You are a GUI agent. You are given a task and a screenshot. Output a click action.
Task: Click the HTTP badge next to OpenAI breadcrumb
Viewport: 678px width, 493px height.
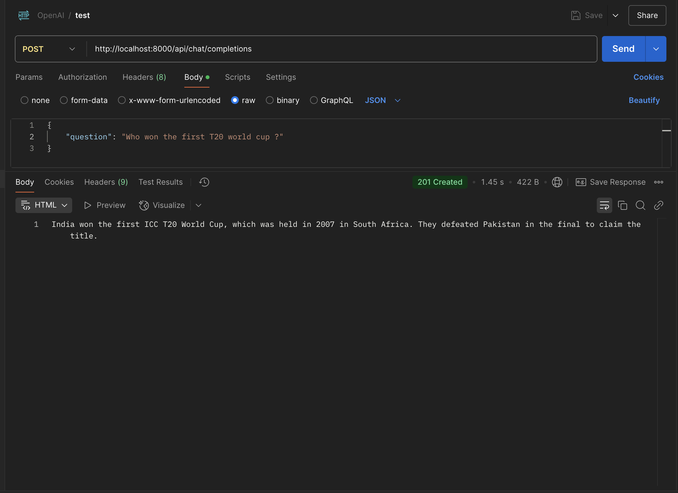click(24, 15)
